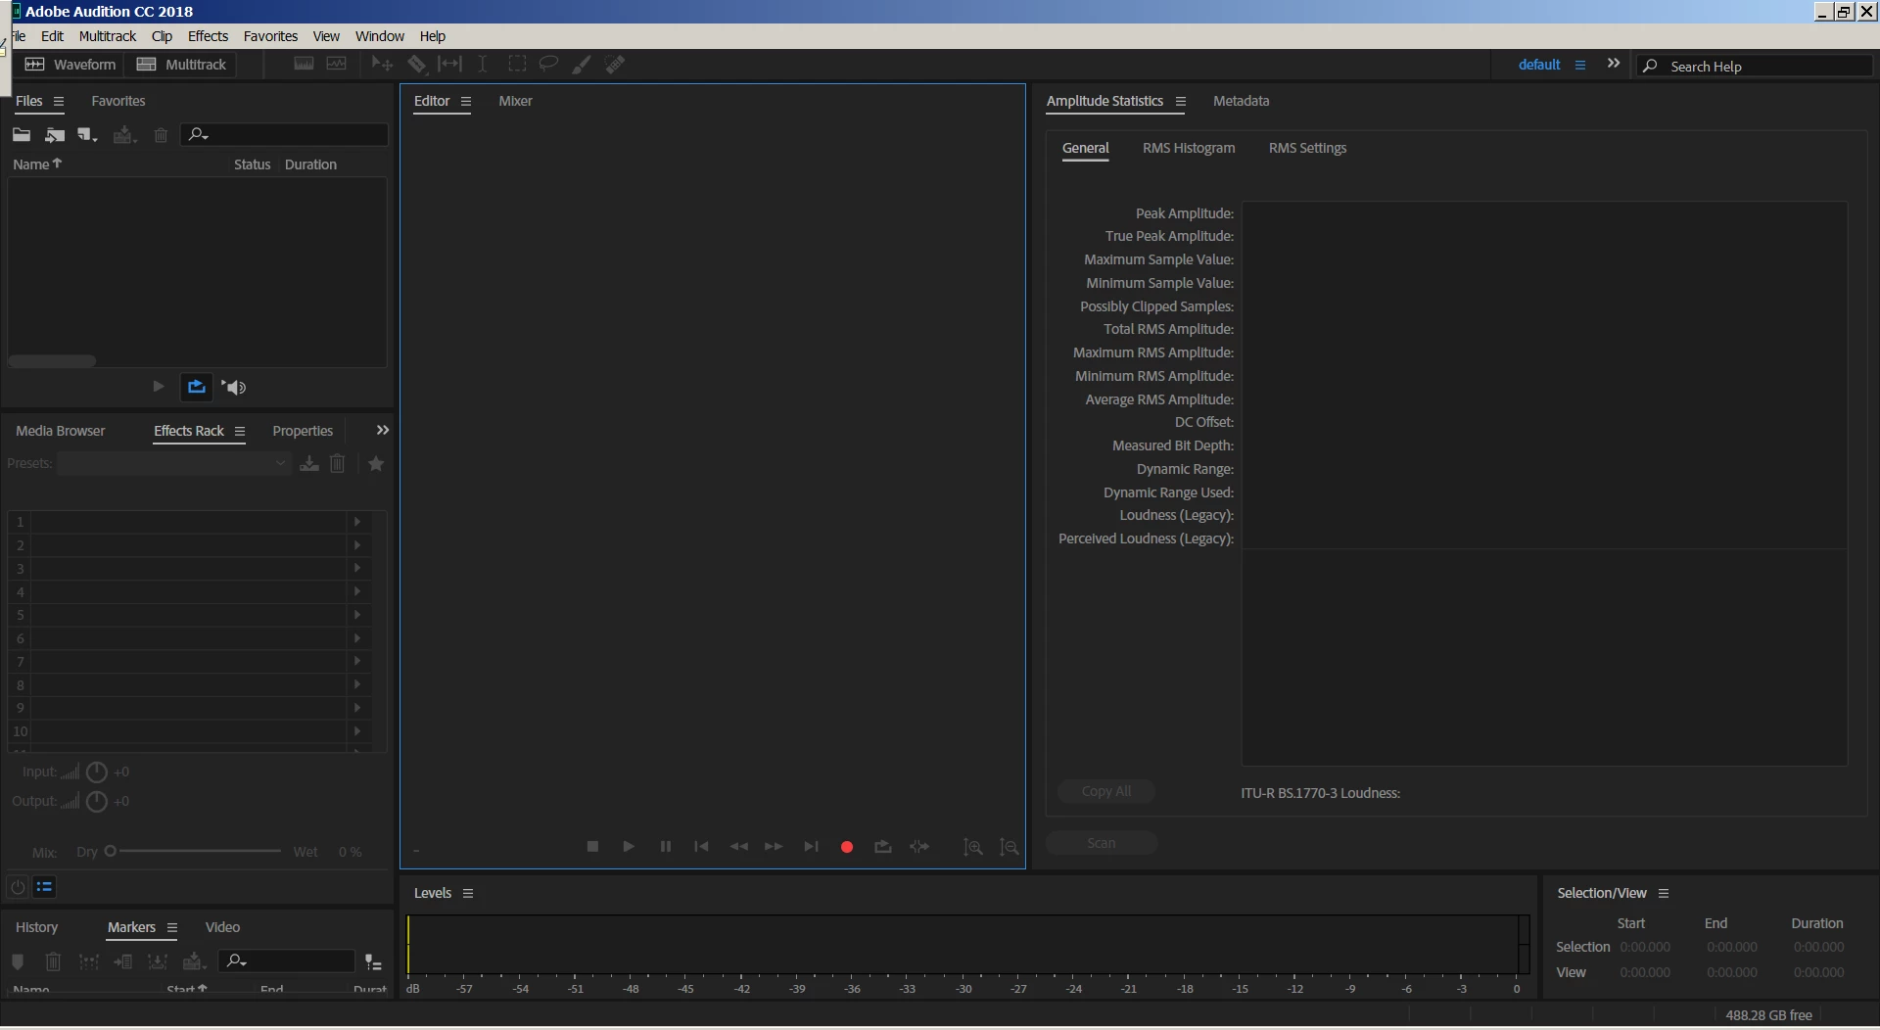Open the Editor panel menu
Image resolution: width=1880 pixels, height=1030 pixels.
(466, 101)
